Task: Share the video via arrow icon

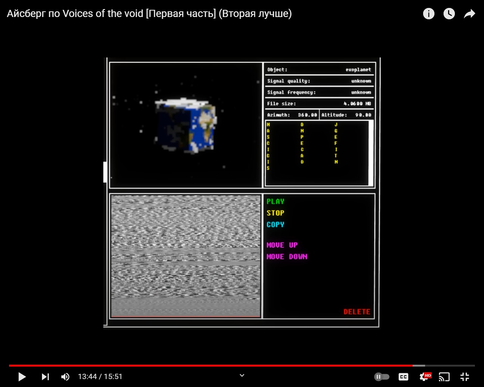Action: click(x=469, y=14)
